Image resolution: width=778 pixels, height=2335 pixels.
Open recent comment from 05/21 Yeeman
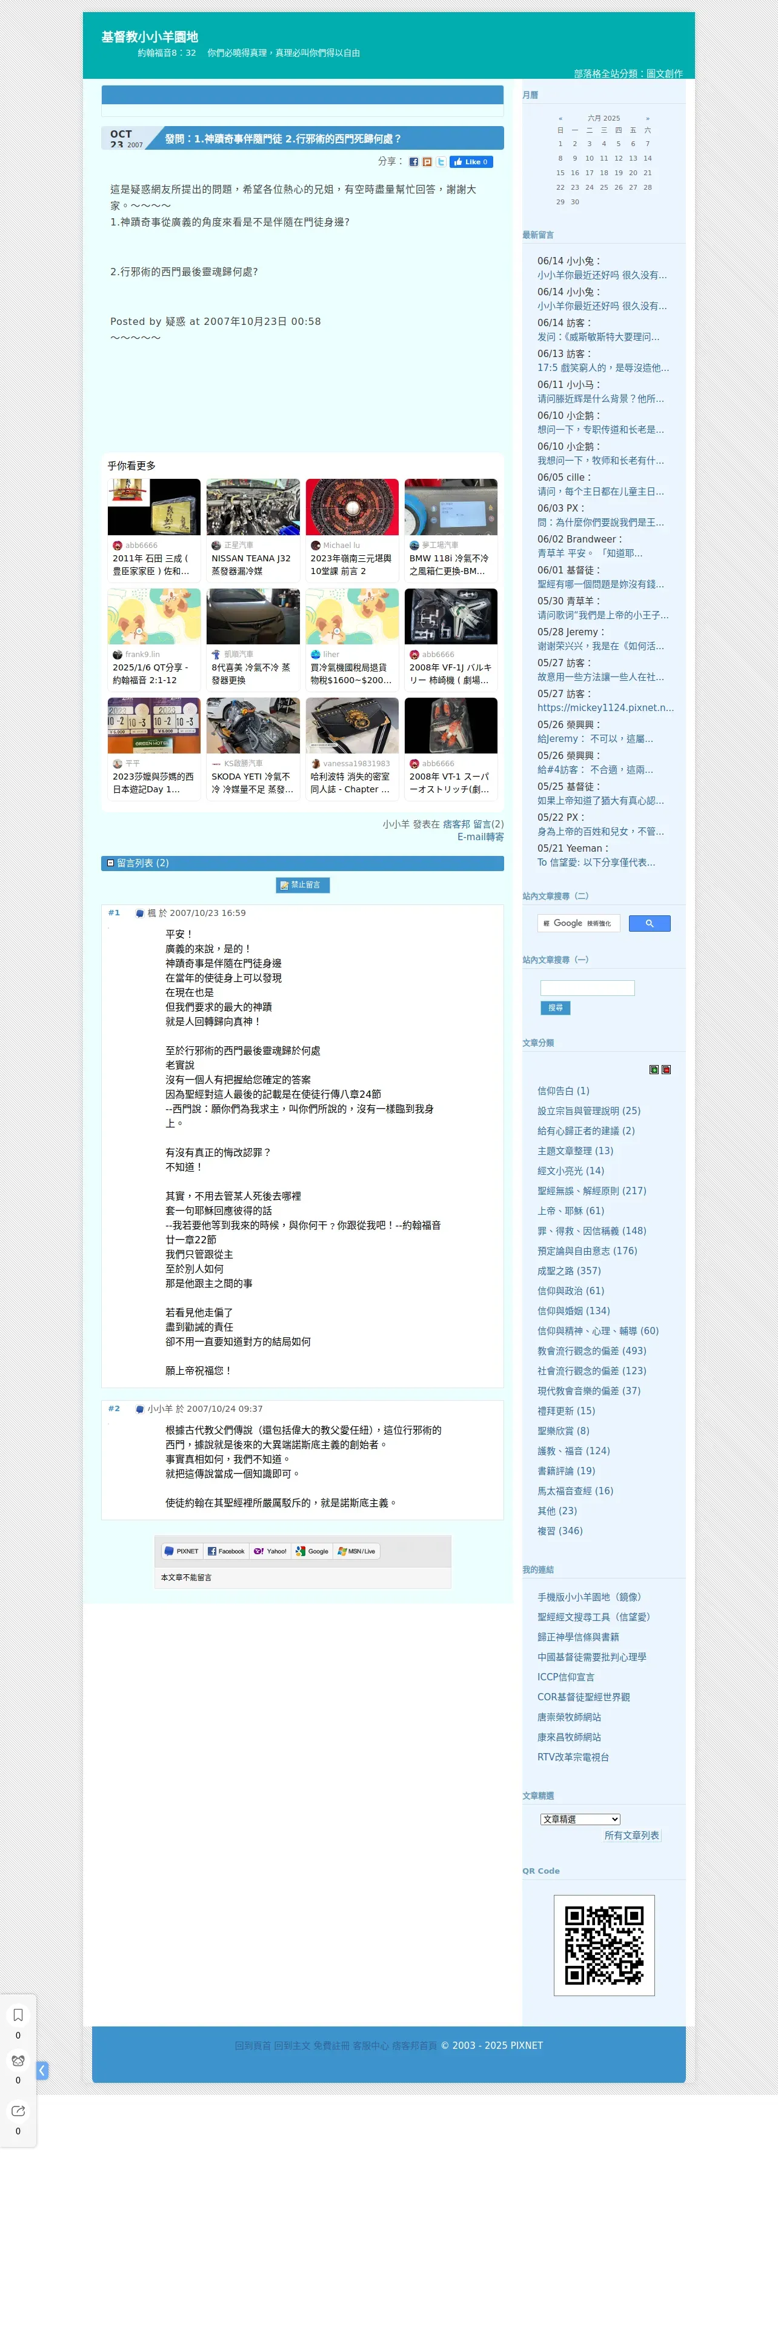(596, 863)
